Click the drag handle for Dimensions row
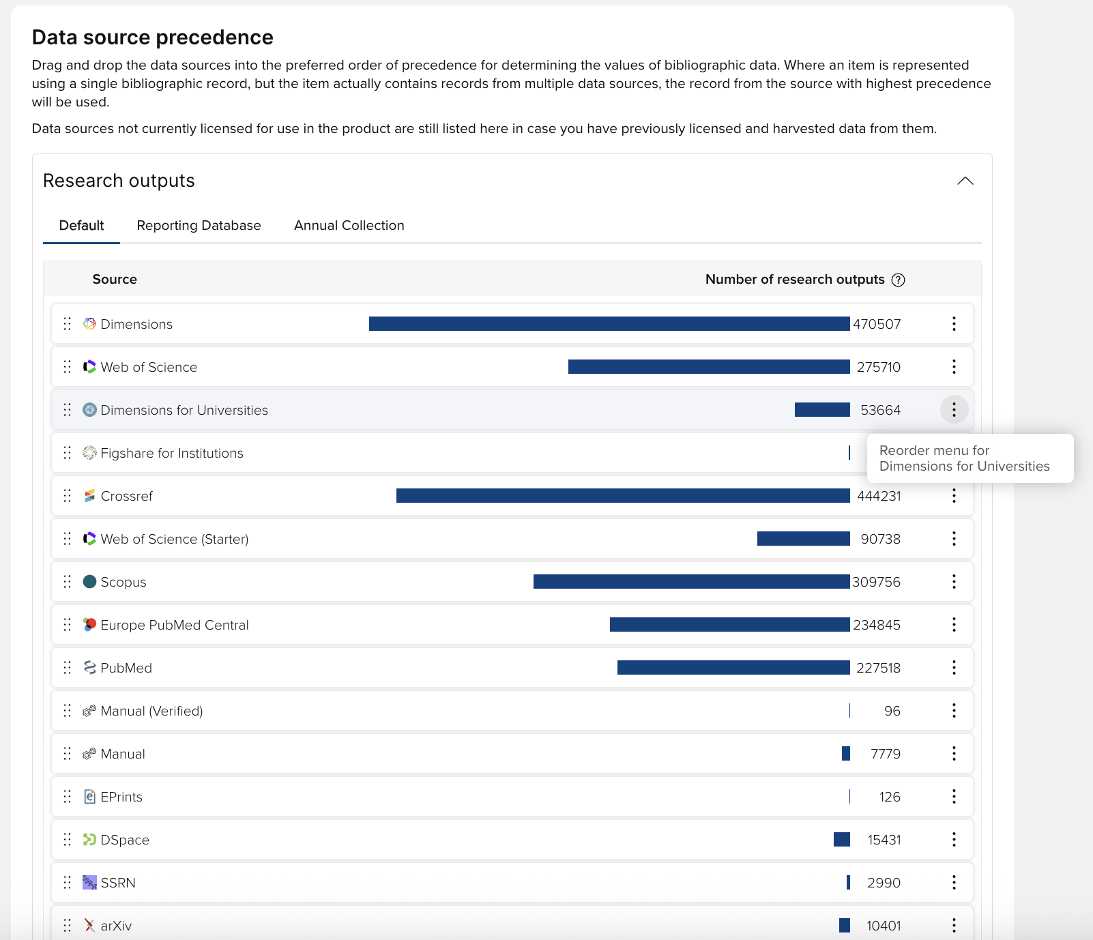 pos(67,324)
